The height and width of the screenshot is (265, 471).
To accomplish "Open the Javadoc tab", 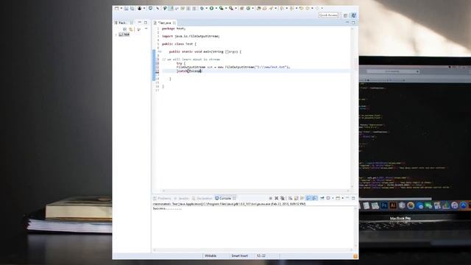I will pos(181,198).
